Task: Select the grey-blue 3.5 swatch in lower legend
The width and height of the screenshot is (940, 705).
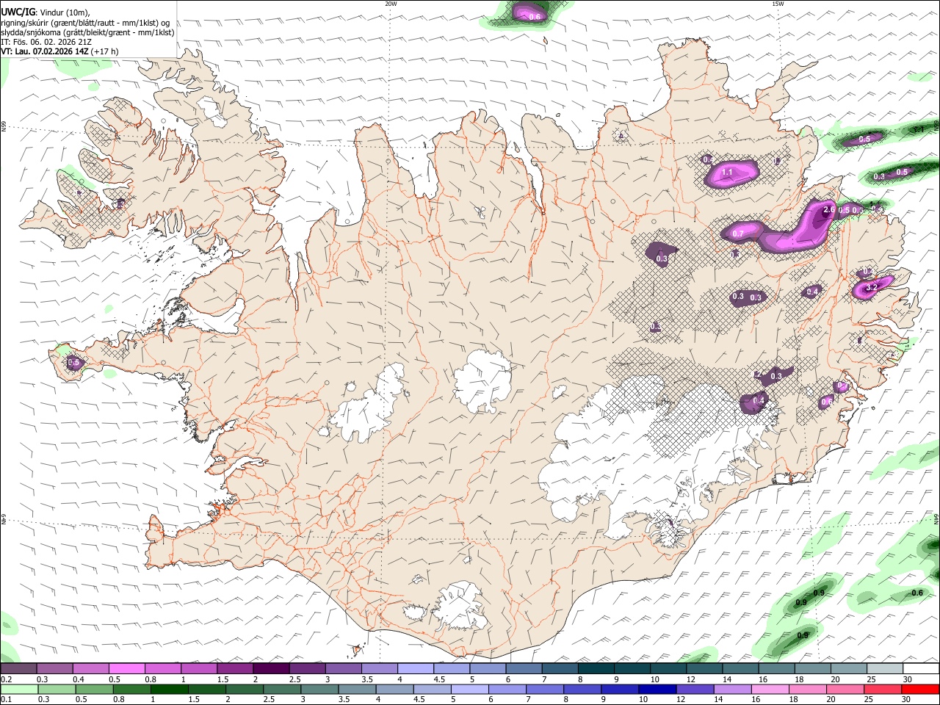Action: coord(357,689)
